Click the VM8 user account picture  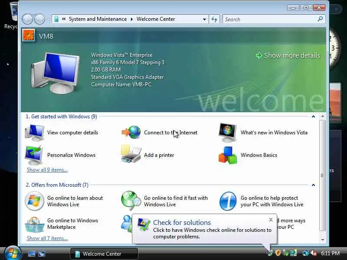[x=29, y=36]
